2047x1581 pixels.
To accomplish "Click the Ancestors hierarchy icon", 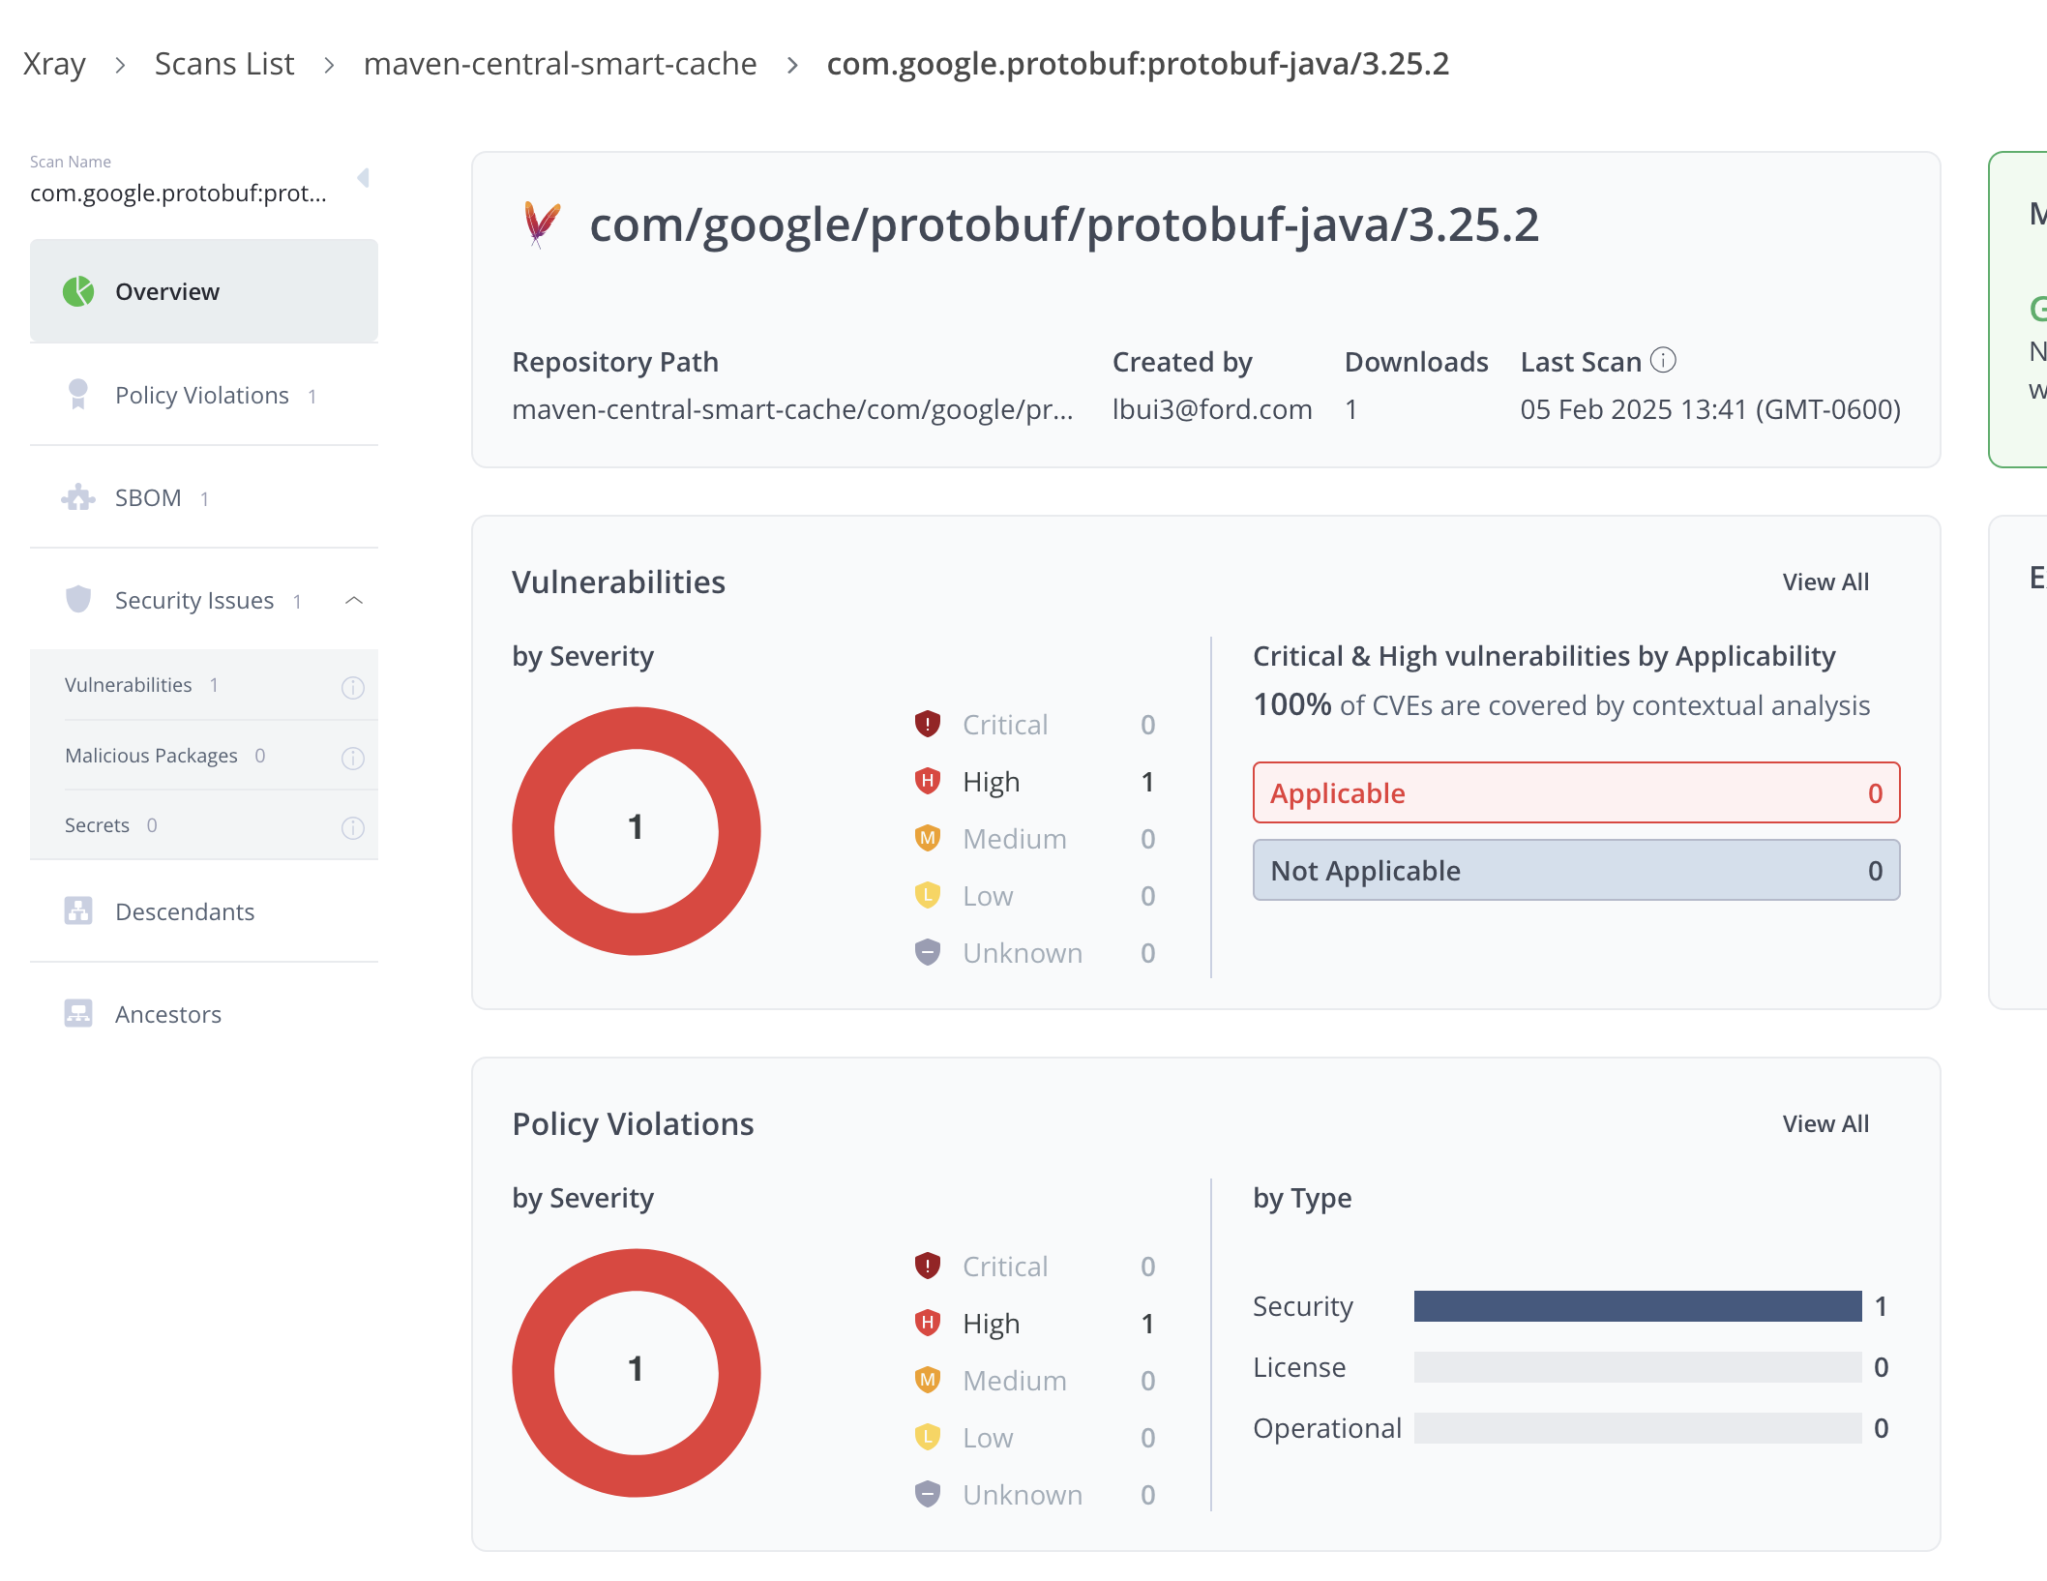I will click(78, 1014).
